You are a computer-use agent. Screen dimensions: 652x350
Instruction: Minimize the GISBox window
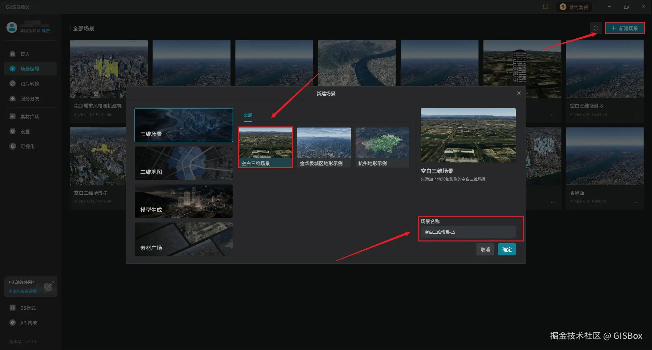pos(610,7)
